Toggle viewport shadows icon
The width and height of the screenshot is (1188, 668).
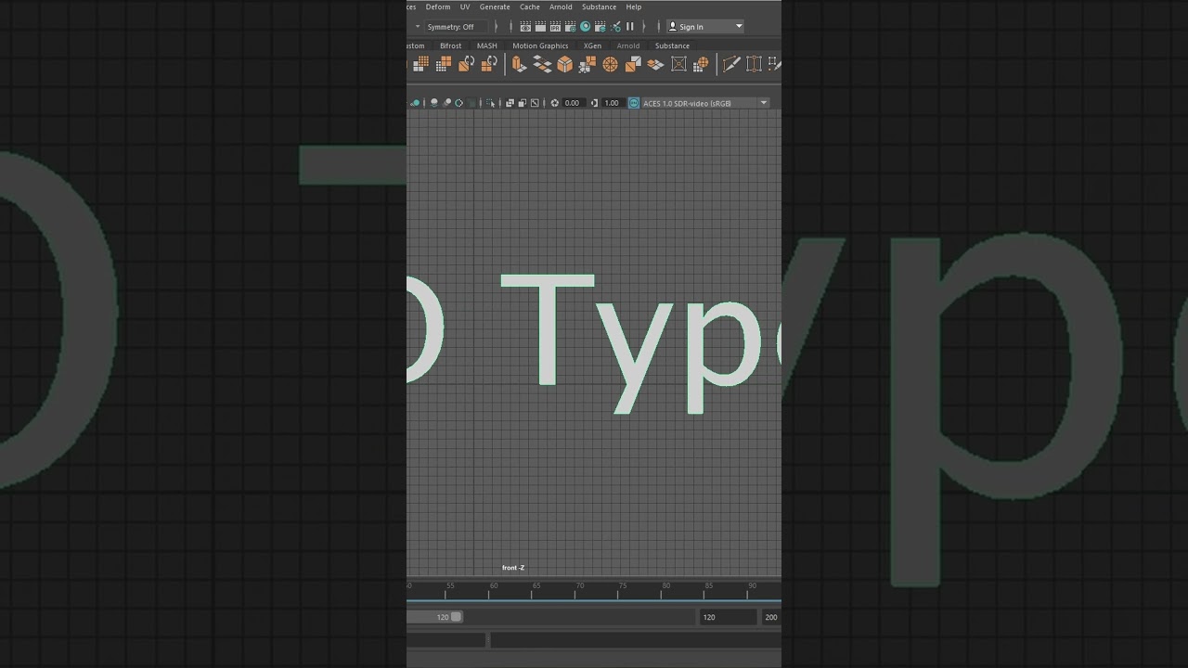[434, 103]
